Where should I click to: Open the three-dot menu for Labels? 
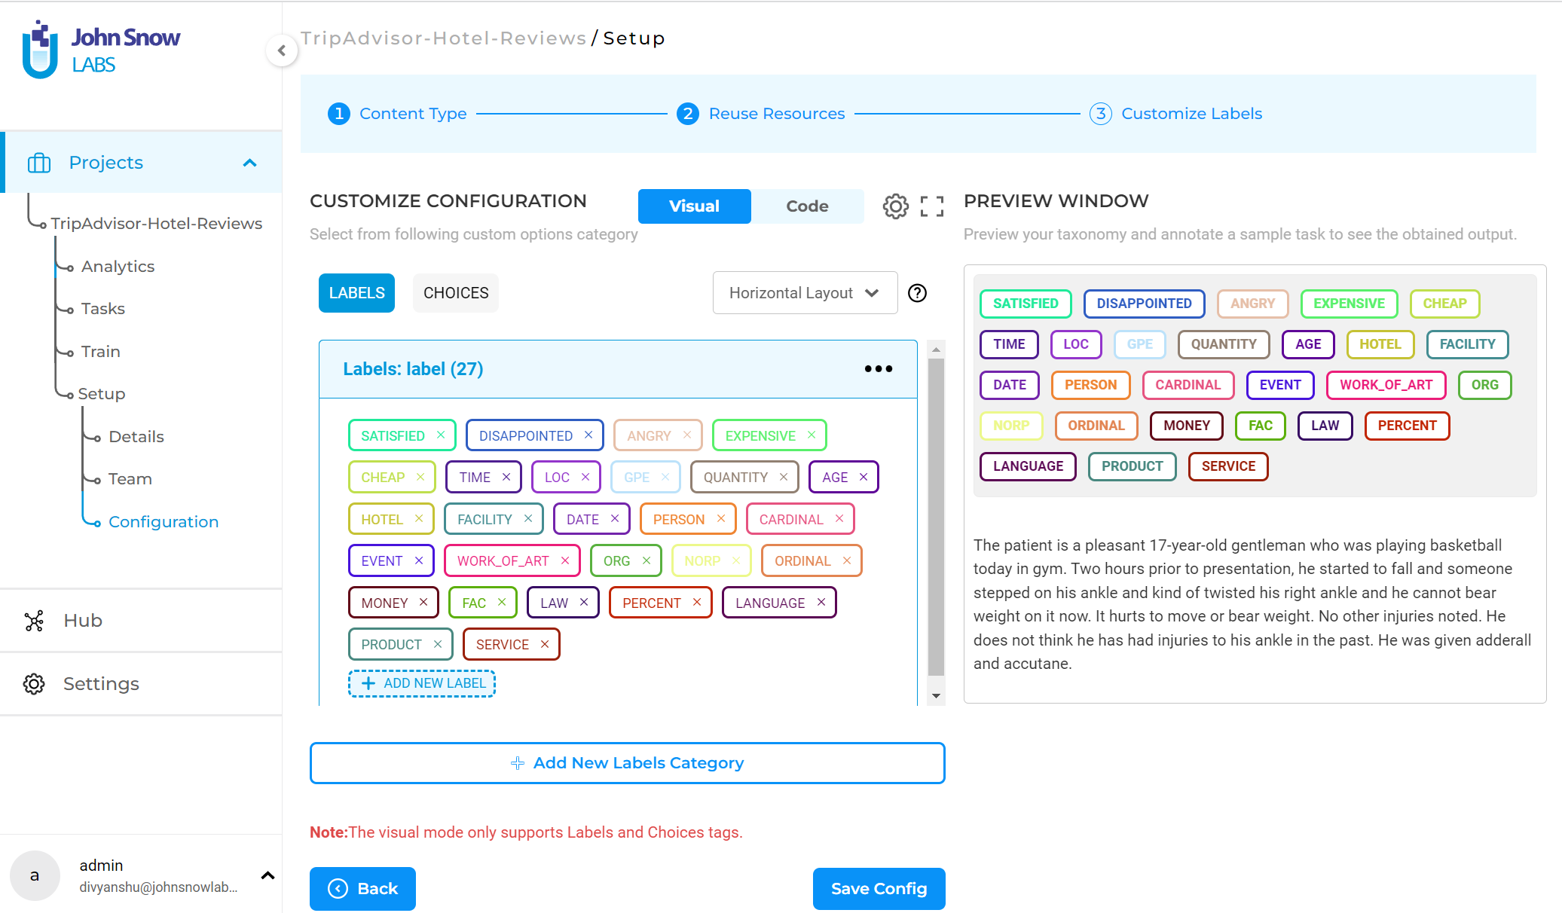coord(879,369)
